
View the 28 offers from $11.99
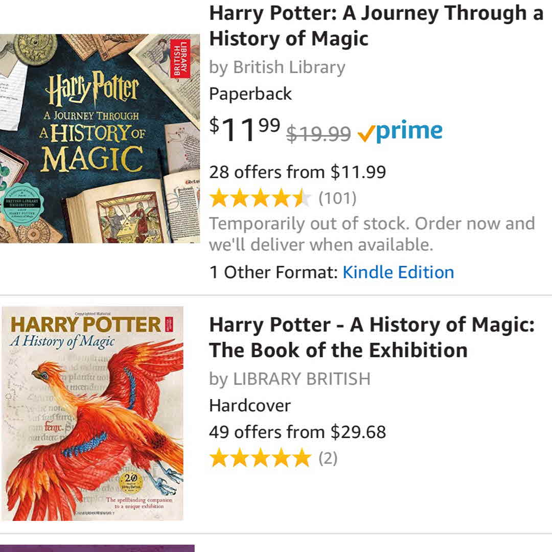pos(297,172)
